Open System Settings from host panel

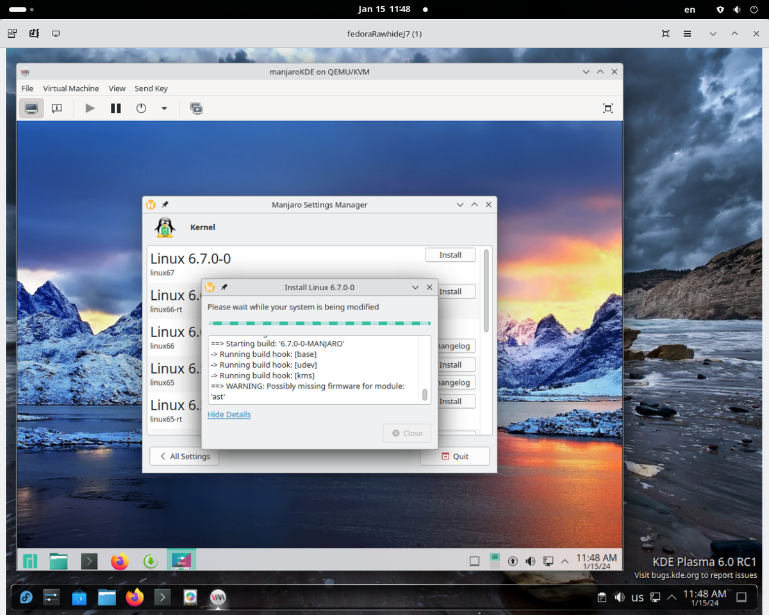(x=51, y=598)
